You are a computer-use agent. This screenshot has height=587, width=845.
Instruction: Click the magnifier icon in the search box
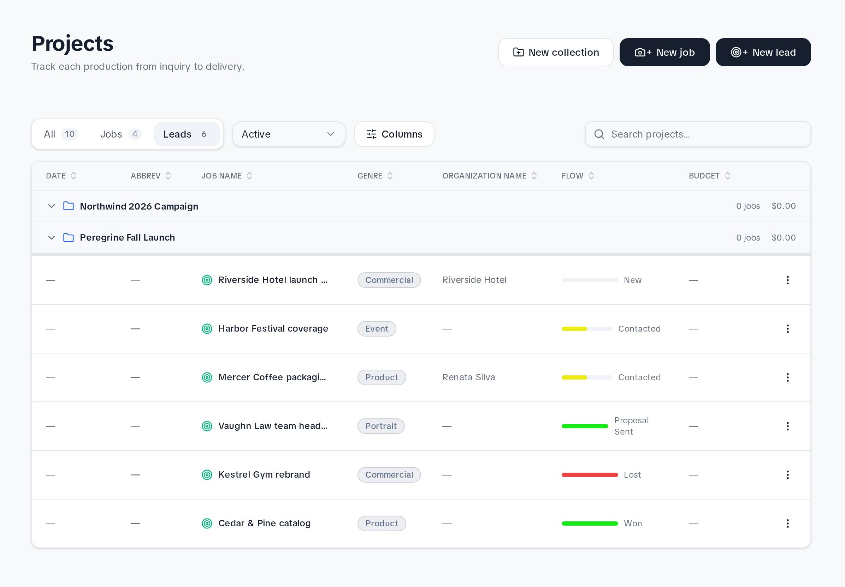tap(599, 134)
